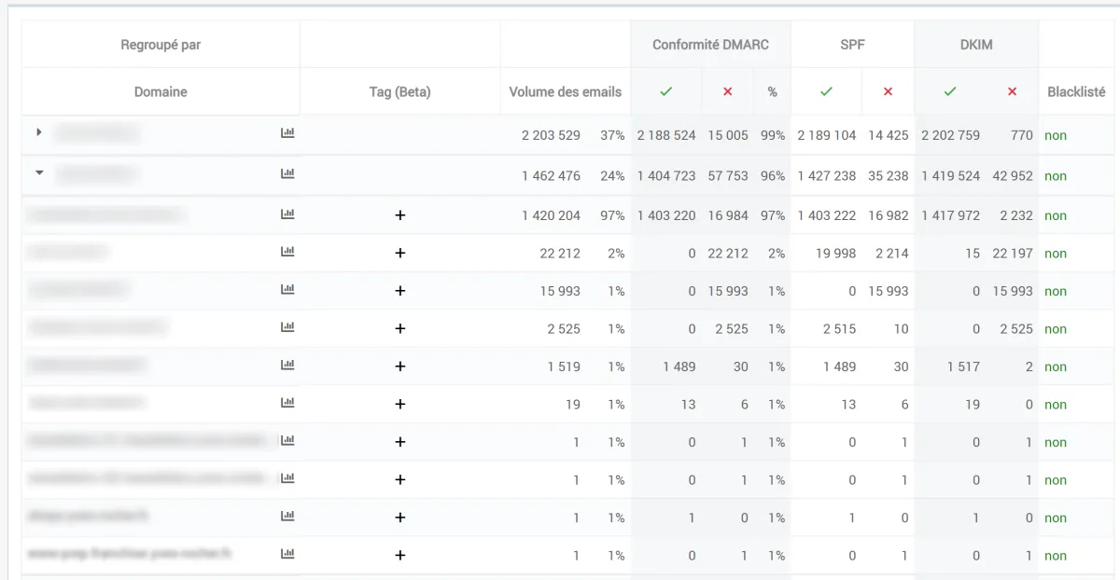Open chart icon for the 19 emails row
Image resolution: width=1120 pixels, height=580 pixels.
coord(287,403)
